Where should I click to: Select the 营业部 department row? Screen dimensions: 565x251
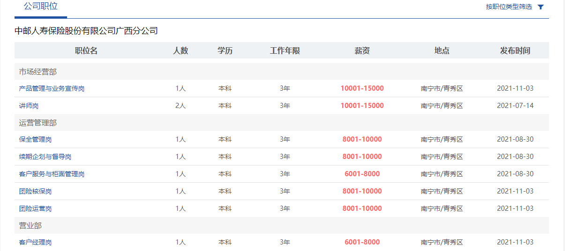(x=282, y=225)
